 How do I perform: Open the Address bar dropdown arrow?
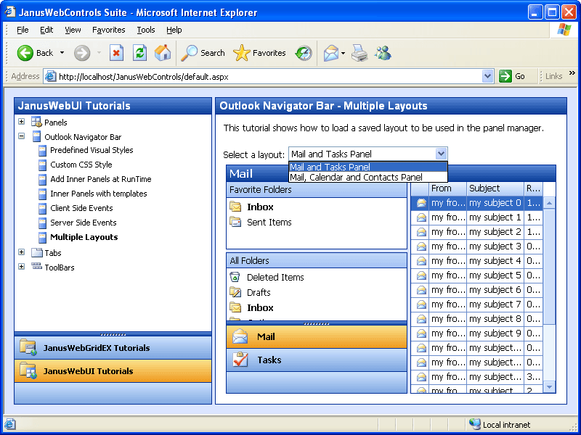click(x=487, y=77)
